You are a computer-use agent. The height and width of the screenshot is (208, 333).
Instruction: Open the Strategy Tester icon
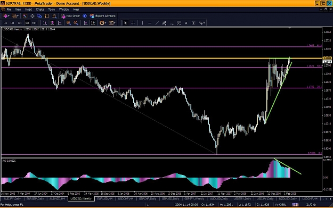point(54,16)
